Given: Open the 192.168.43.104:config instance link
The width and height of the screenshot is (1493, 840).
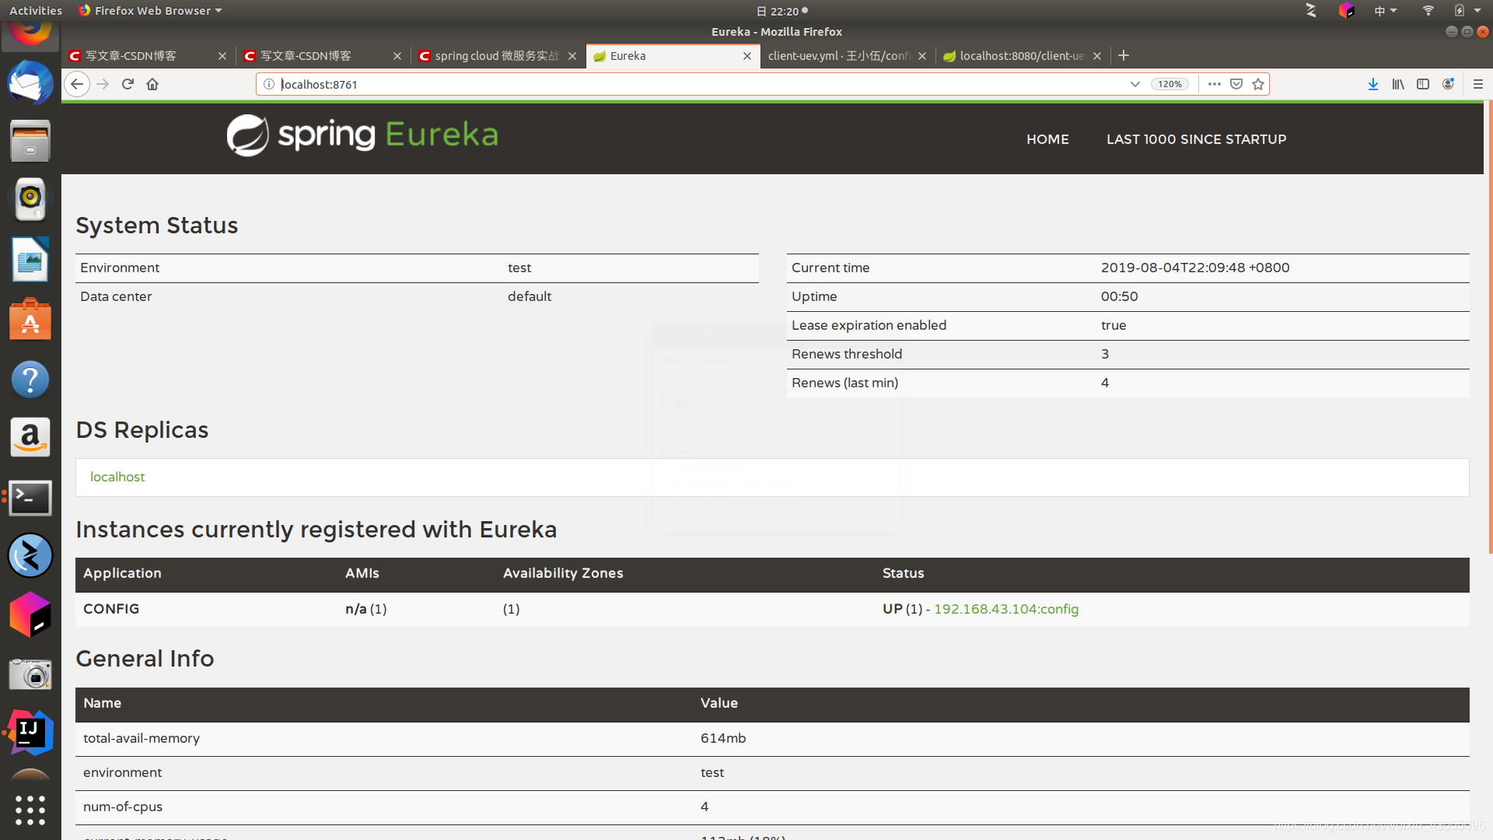Looking at the screenshot, I should click(x=1005, y=609).
